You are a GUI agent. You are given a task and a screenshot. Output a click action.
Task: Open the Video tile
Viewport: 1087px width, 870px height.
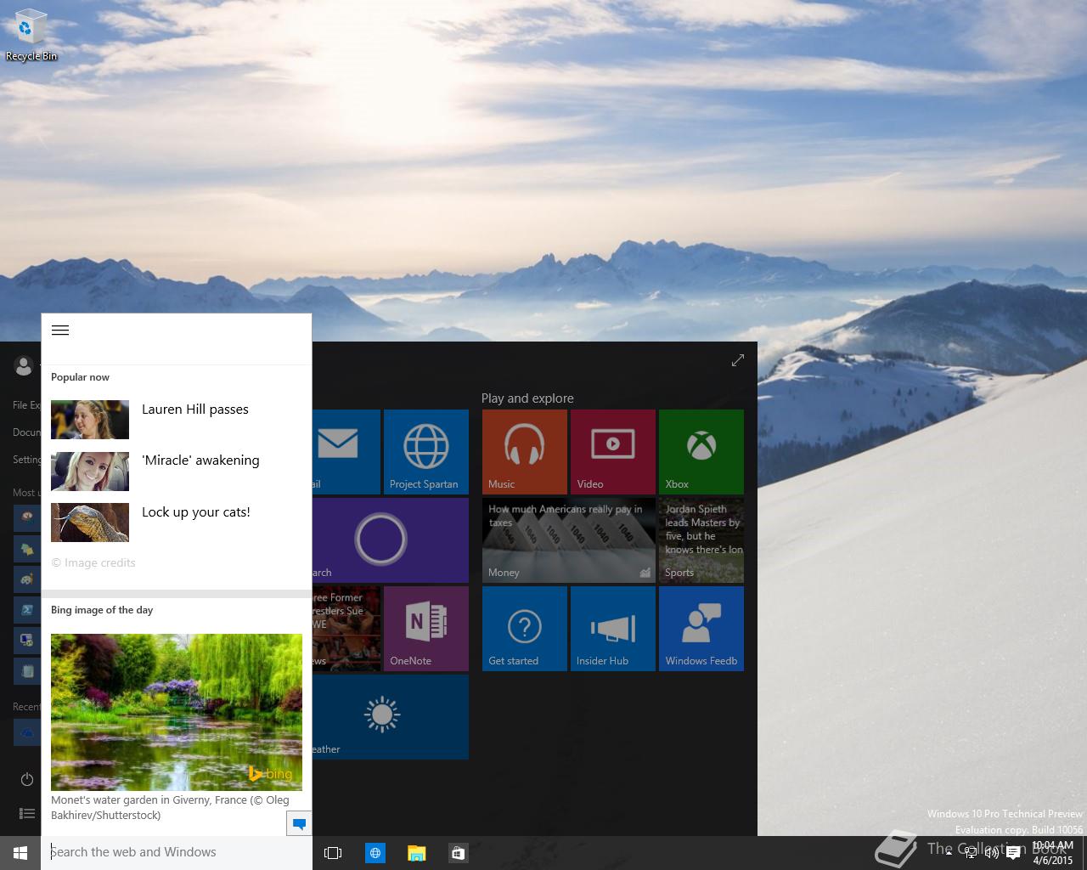(613, 452)
